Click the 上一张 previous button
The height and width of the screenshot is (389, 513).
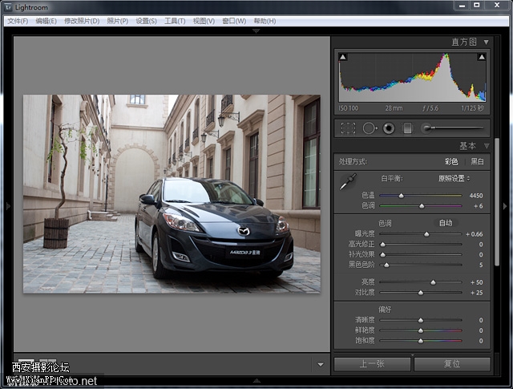[372, 364]
